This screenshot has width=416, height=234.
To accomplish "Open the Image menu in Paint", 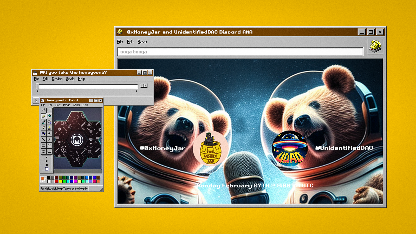I will [67, 105].
